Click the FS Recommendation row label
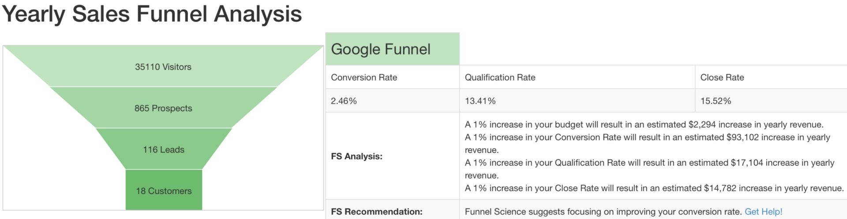The width and height of the screenshot is (847, 219). [x=376, y=212]
